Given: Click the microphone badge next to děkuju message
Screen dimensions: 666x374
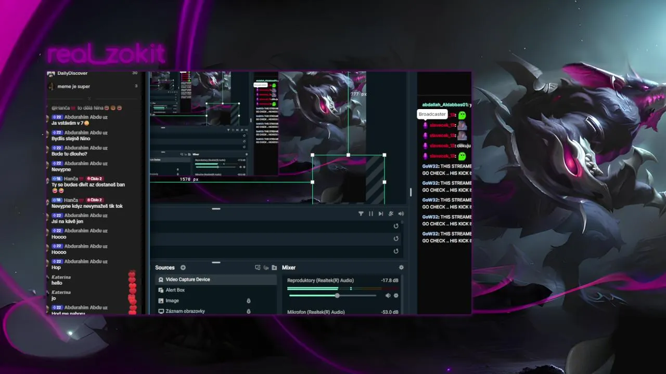Looking at the screenshot, I should click(x=425, y=146).
